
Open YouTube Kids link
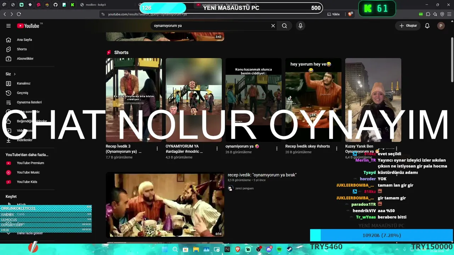27,182
